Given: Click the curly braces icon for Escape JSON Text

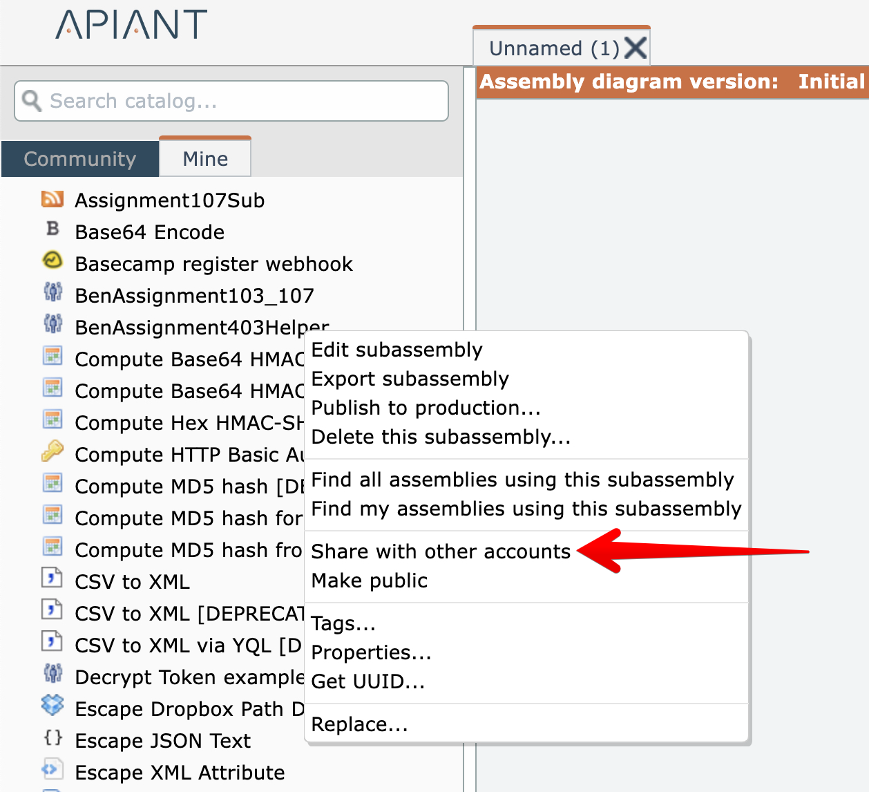Looking at the screenshot, I should [52, 738].
